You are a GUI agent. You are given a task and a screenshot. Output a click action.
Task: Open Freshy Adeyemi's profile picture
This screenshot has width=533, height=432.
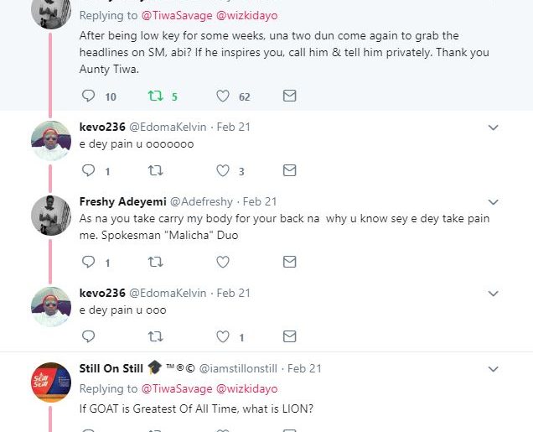pos(50,216)
